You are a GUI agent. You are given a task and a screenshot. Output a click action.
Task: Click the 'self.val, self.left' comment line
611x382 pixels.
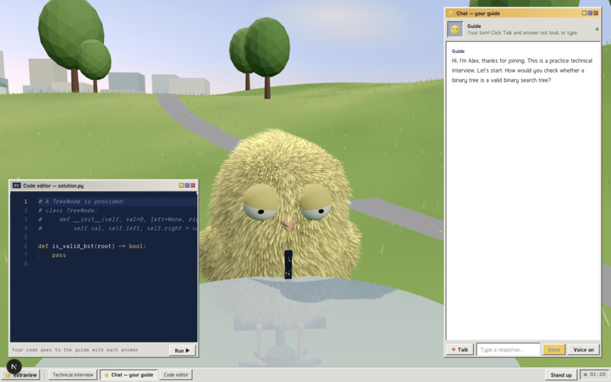tap(117, 228)
